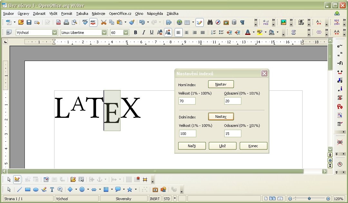Open the Table size dropdown arrow

pyautogui.click(x=193, y=22)
